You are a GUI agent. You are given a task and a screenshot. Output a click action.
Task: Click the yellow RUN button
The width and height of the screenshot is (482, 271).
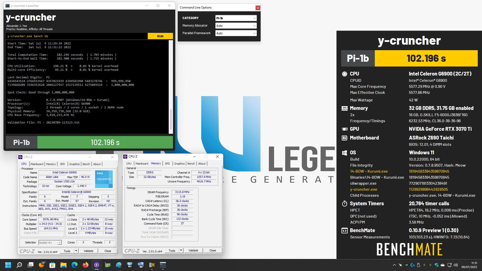[160, 36]
